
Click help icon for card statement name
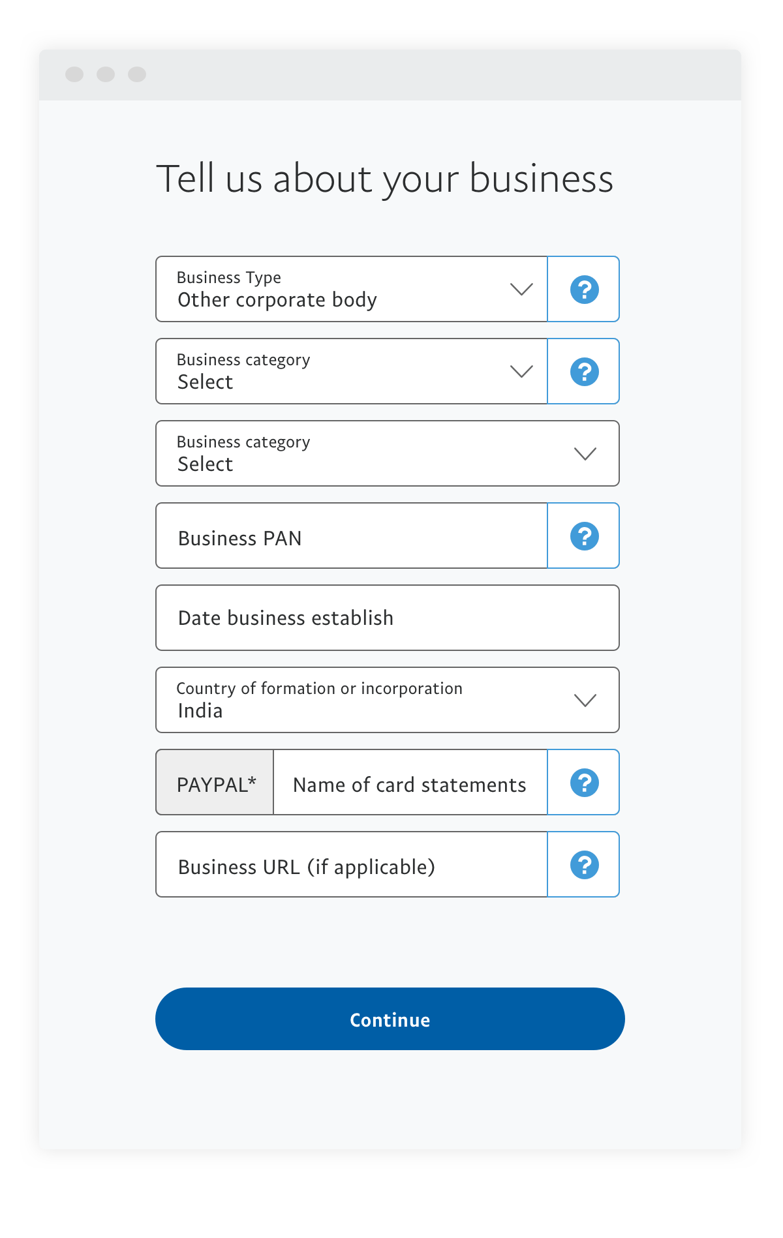click(584, 783)
